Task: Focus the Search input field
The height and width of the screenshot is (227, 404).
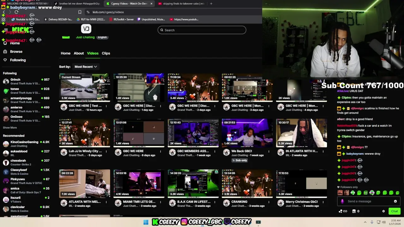Action: pos(202,30)
